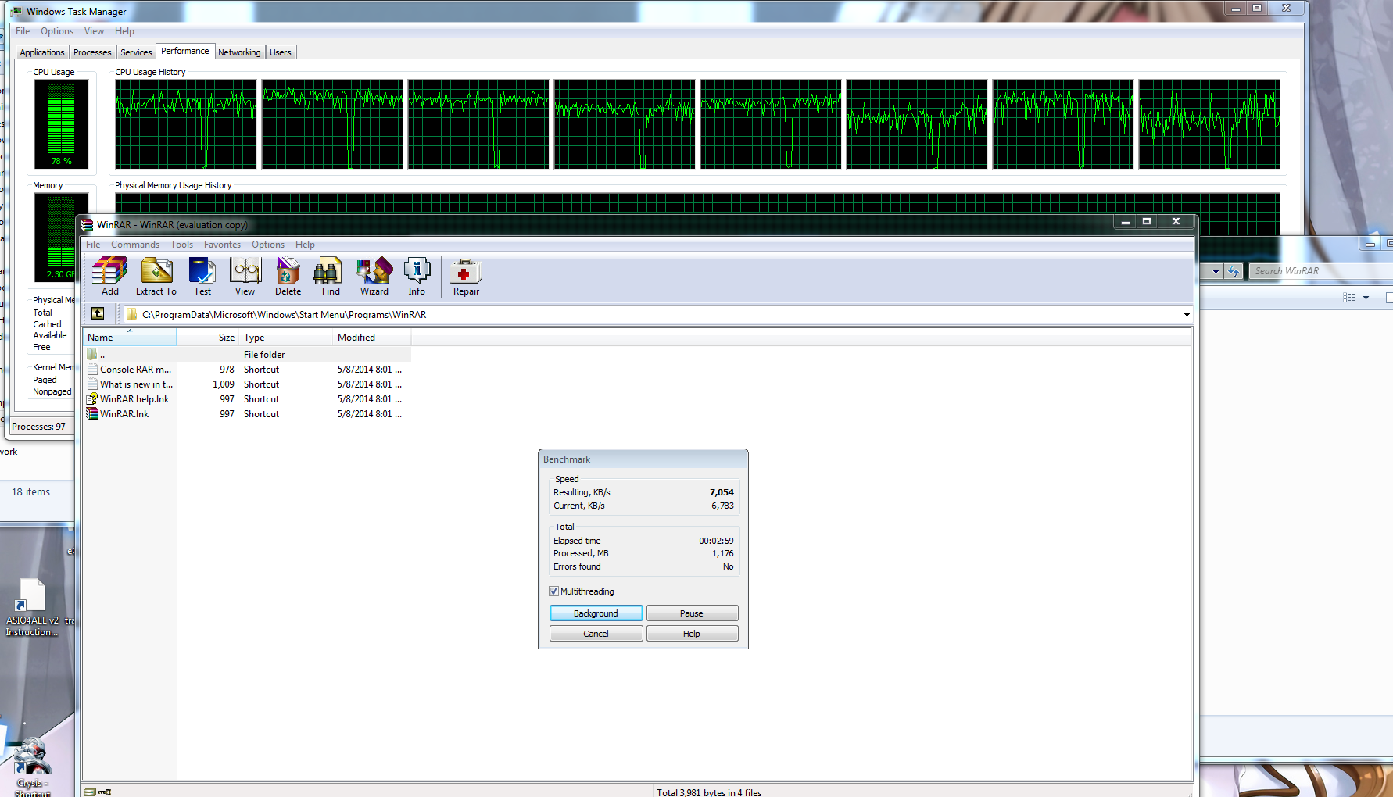Click the 'WinRAR help.lnk' file name

[134, 399]
